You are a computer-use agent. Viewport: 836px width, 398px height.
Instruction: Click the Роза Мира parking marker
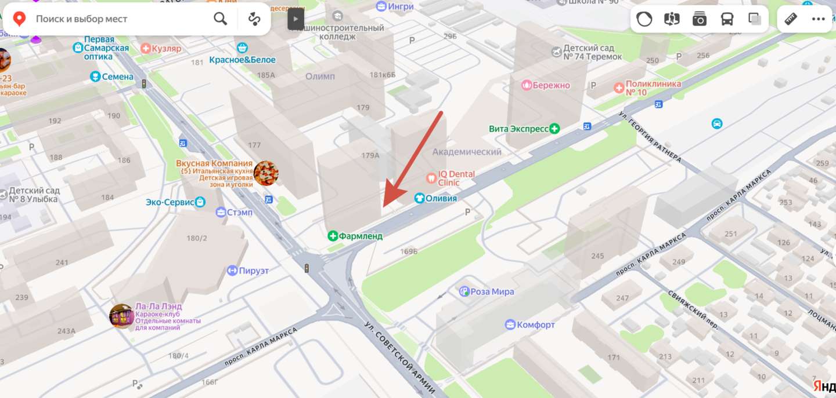click(x=464, y=291)
